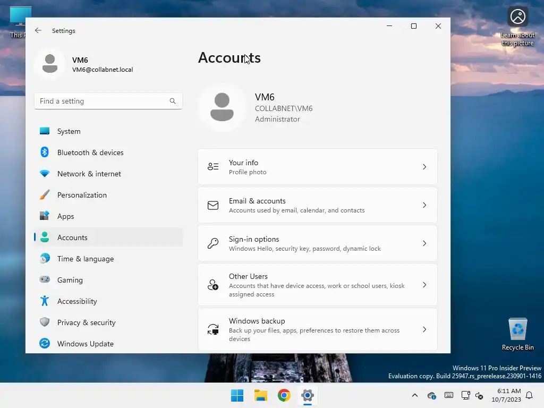Open Privacy & security settings
Screen dimensions: 544x408
coord(108,322)
